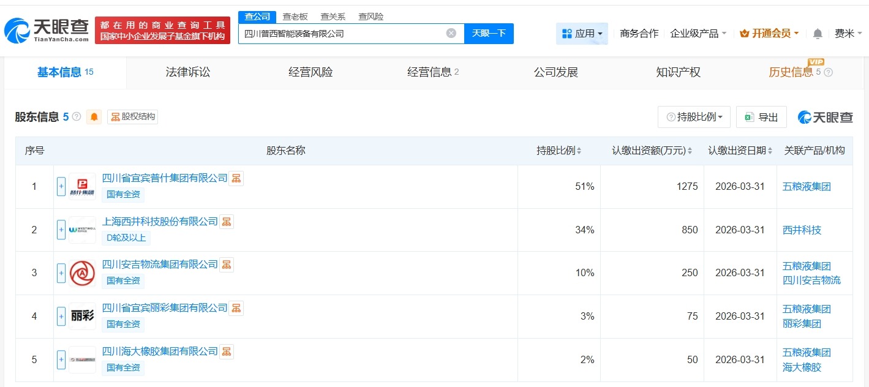Click the red circular 安吉物流 logo

click(82, 272)
